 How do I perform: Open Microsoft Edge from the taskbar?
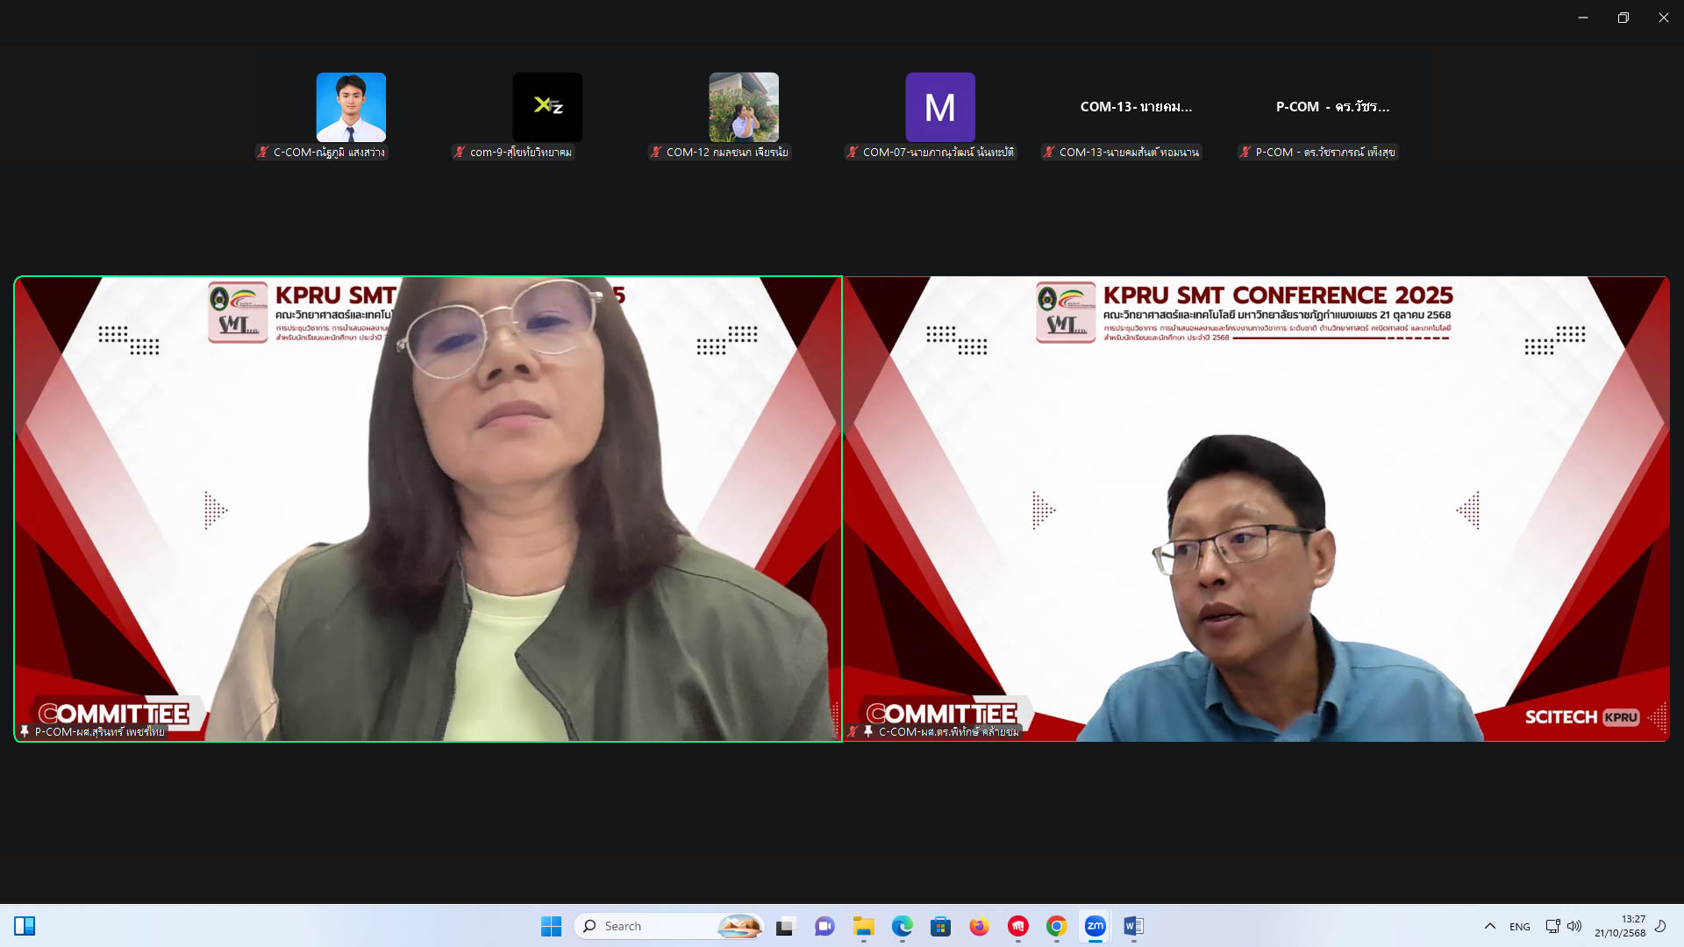(902, 926)
